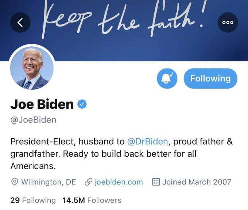
Task: Tap the location pin icon
Action: pos(15,182)
